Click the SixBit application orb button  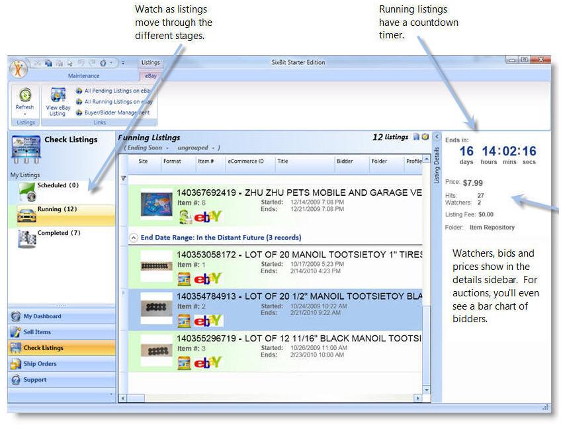(x=19, y=69)
